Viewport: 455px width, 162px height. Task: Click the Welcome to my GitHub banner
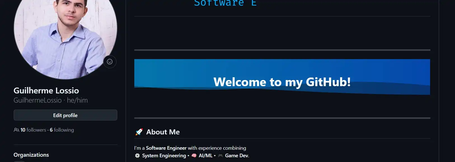coord(282,77)
